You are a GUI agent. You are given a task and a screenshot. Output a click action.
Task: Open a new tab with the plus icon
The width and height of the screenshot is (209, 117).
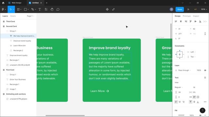pos(47,3)
